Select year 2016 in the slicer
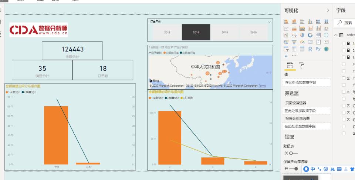355x180 pixels. point(253,32)
